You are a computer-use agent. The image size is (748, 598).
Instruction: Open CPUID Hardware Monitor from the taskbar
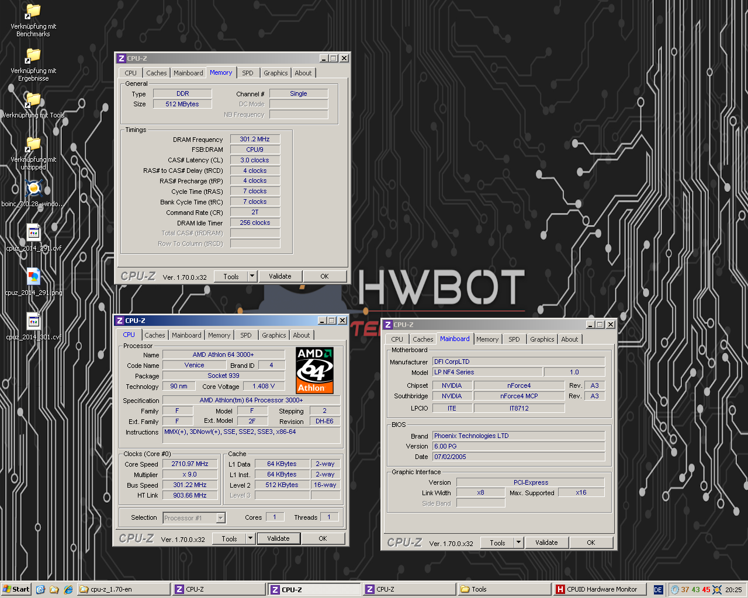pos(600,589)
